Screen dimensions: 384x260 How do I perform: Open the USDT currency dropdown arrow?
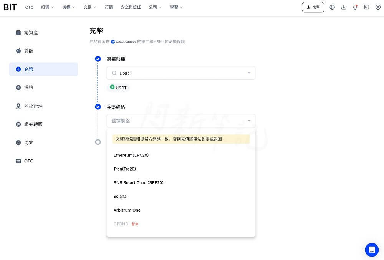[x=249, y=73]
